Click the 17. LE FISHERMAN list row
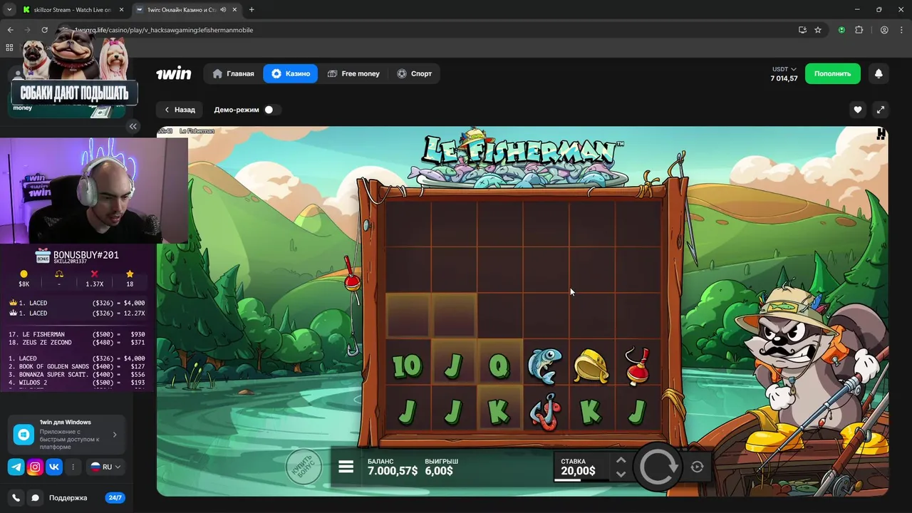The width and height of the screenshot is (912, 513). click(x=76, y=334)
